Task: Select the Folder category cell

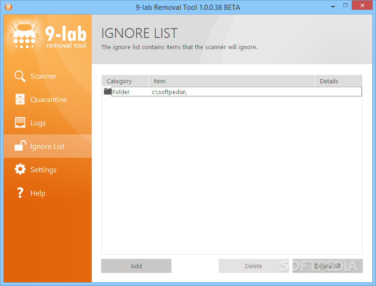Action: [121, 92]
